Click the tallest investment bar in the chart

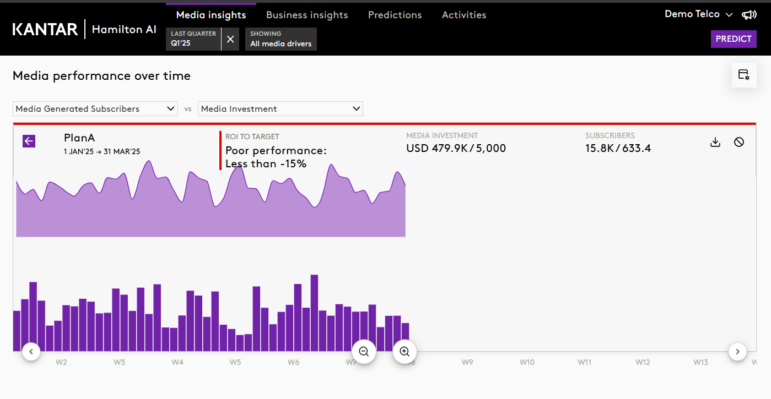pos(314,313)
